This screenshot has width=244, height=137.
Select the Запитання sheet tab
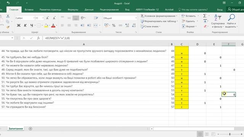point(16,129)
